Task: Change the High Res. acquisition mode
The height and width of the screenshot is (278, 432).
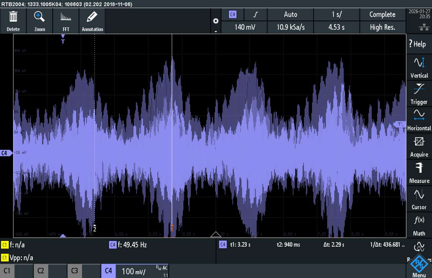Action: 382,27
